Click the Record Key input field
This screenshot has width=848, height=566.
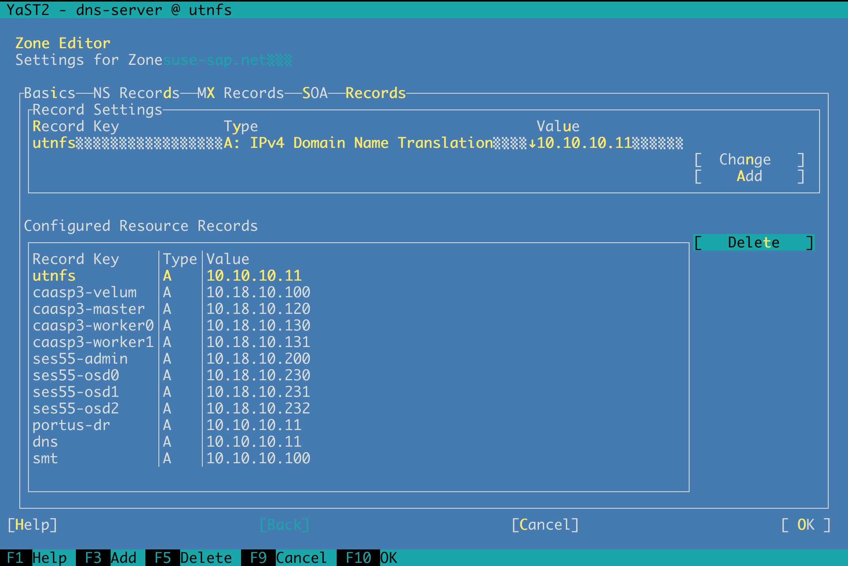pos(127,143)
